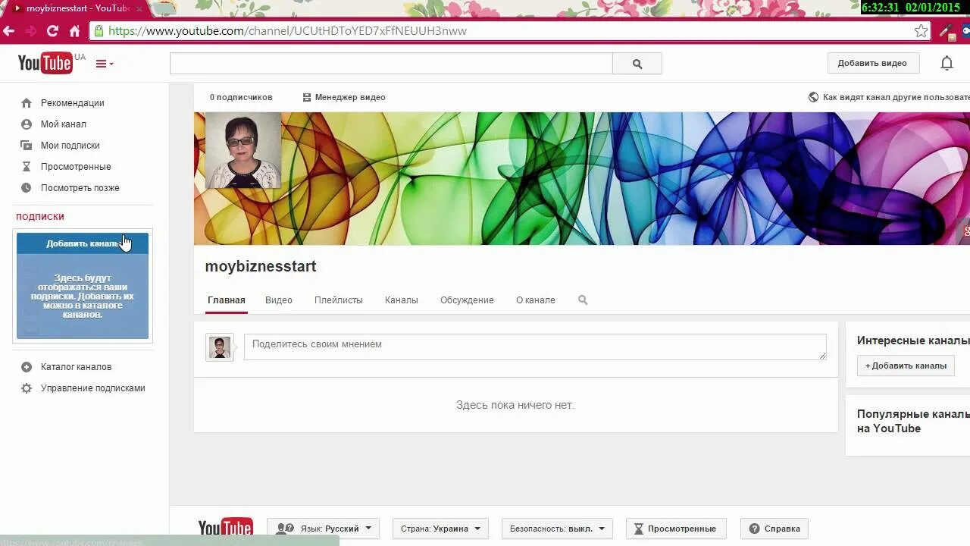Click the clock showing 6:32:31

coord(880,8)
